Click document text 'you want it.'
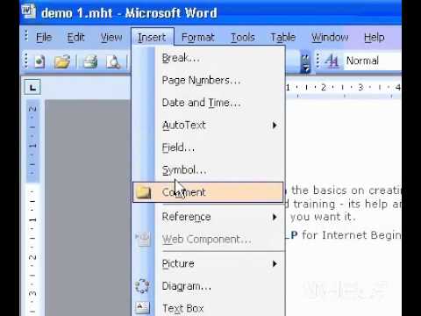The image size is (421, 316). coord(323,217)
